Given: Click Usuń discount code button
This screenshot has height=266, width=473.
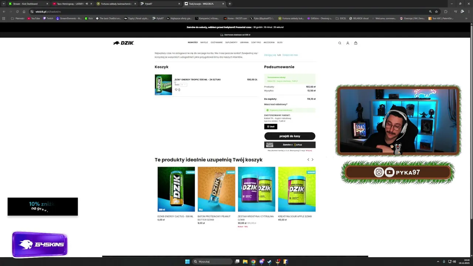Looking at the screenshot, I should click(270, 127).
